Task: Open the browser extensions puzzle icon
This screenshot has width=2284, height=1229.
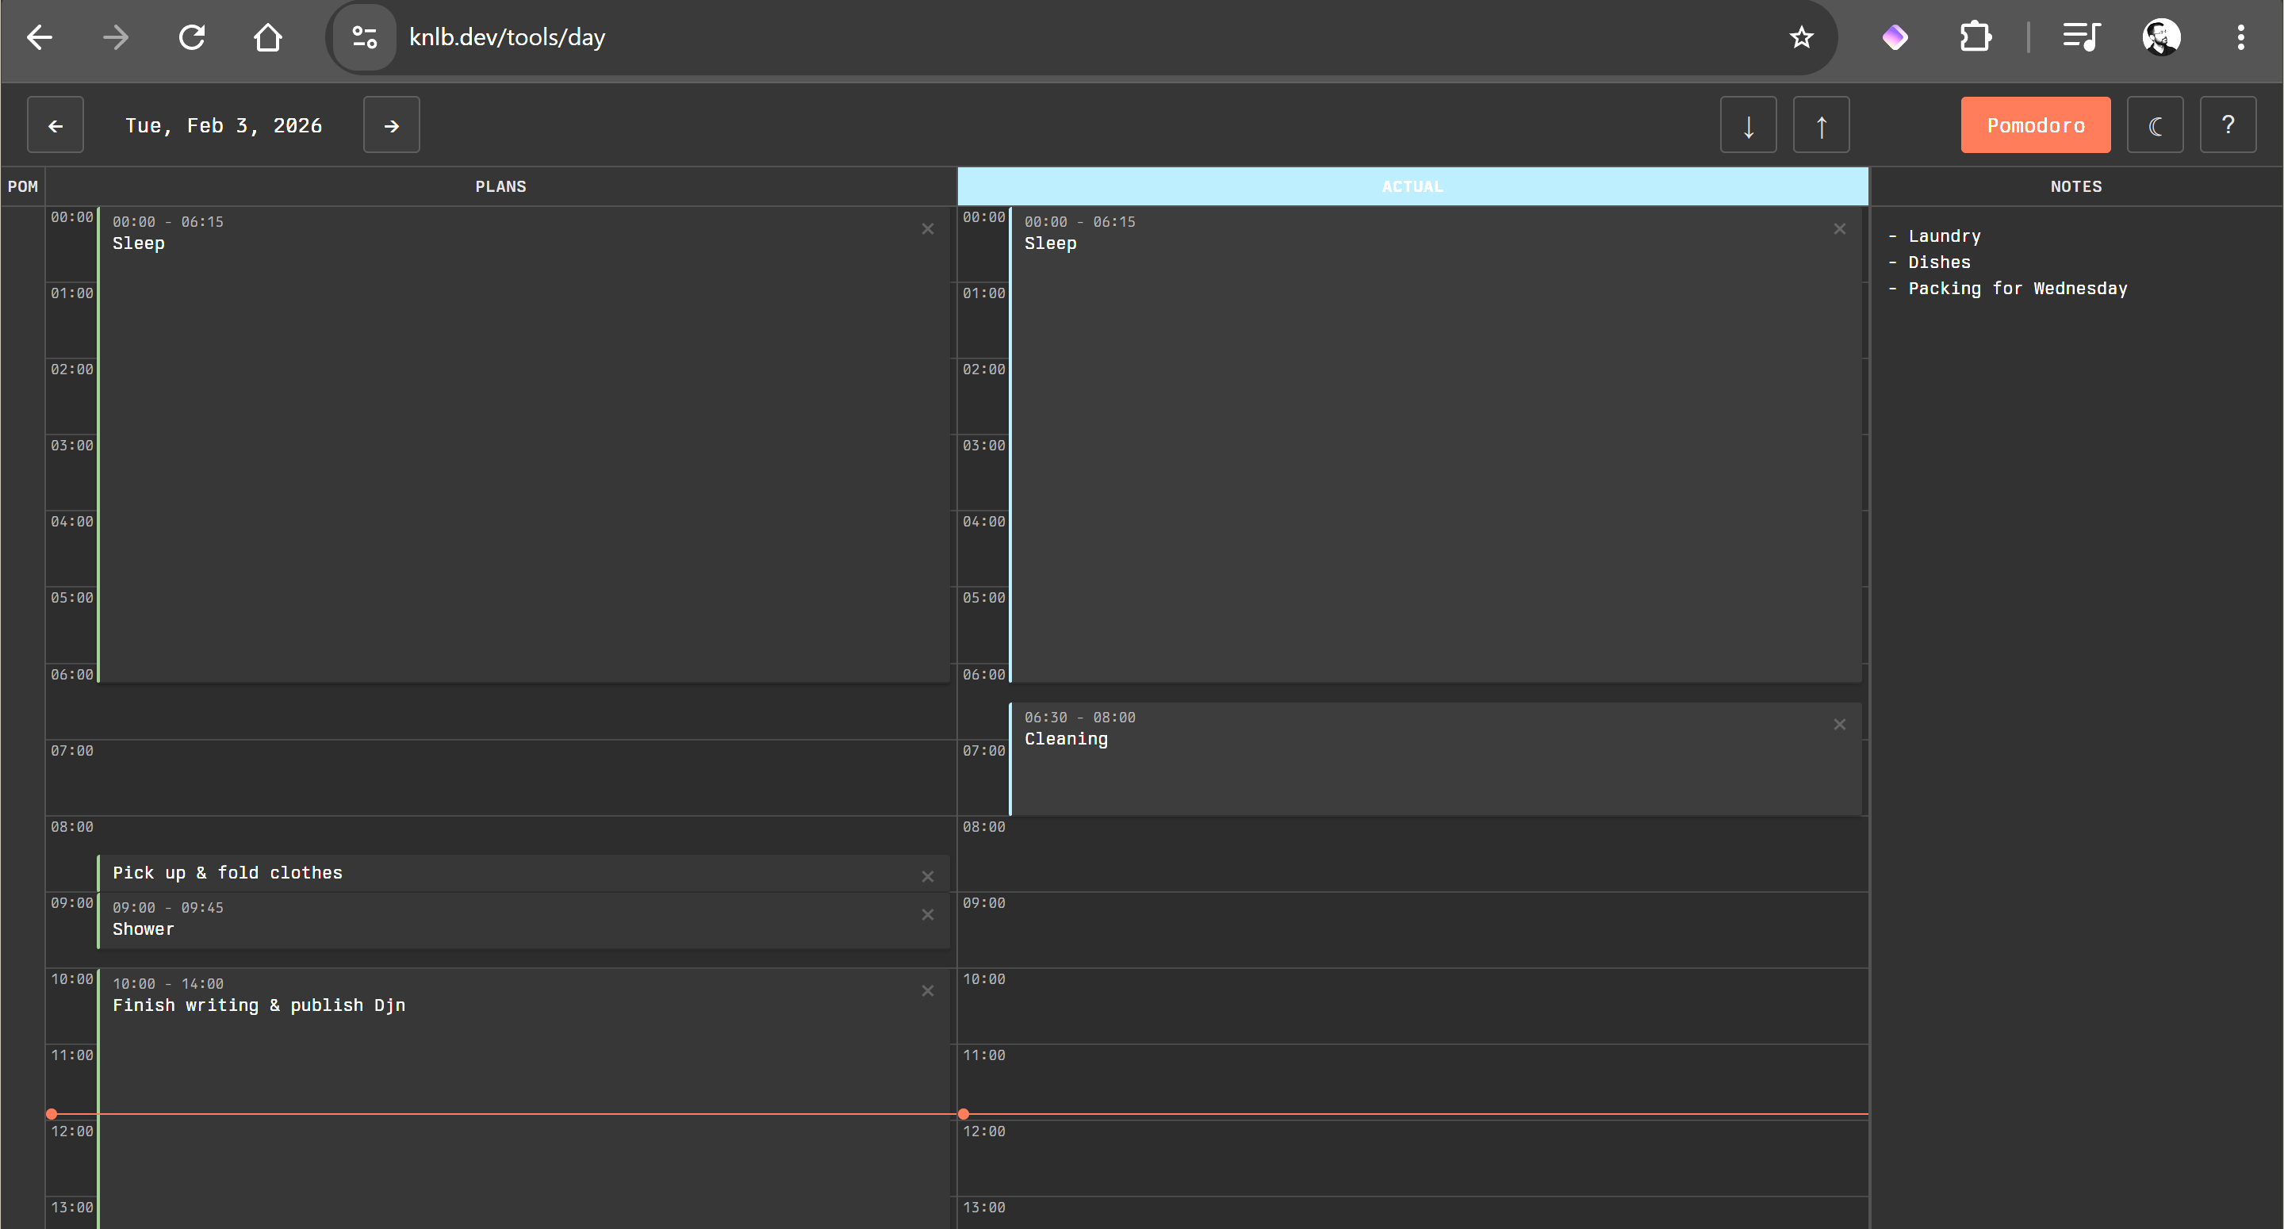Action: tap(1975, 37)
